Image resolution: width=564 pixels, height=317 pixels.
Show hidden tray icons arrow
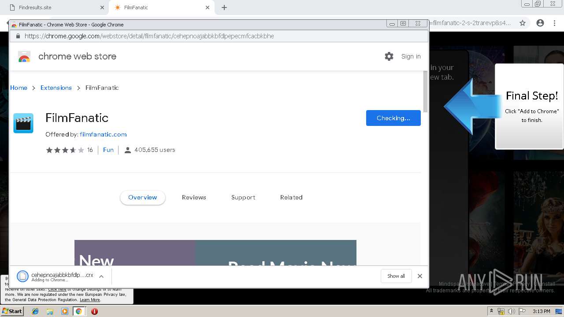coord(491,311)
